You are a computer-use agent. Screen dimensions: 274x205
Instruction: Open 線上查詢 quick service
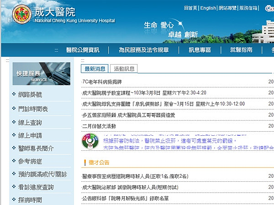click(x=30, y=123)
